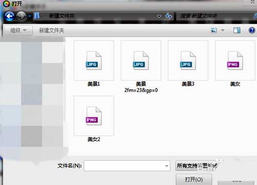Open the 组织 menu
This screenshot has height=185, width=257.
pyautogui.click(x=19, y=30)
